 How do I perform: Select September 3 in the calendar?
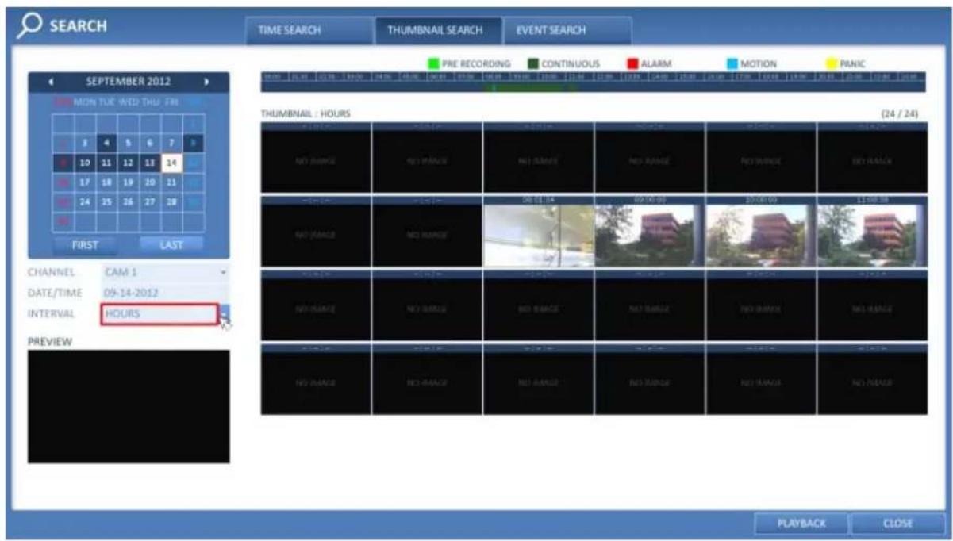tap(84, 144)
